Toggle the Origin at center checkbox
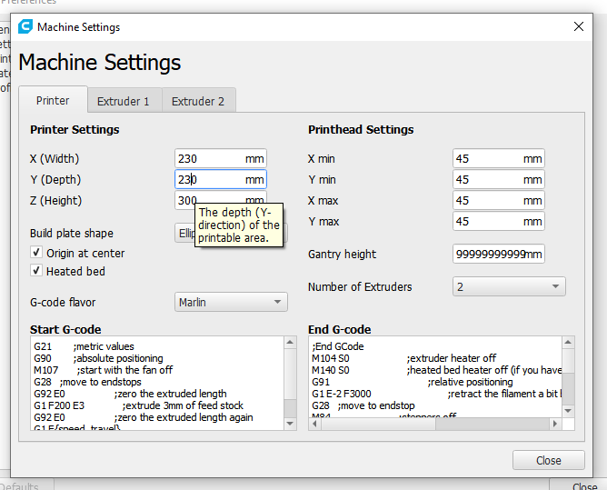Image resolution: width=607 pixels, height=490 pixels. click(x=36, y=253)
